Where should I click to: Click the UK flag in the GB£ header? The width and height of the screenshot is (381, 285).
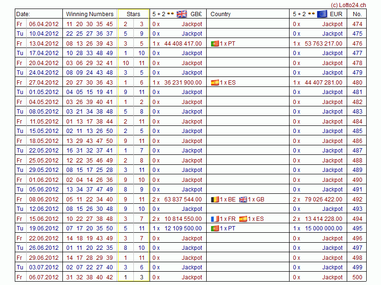181,14
